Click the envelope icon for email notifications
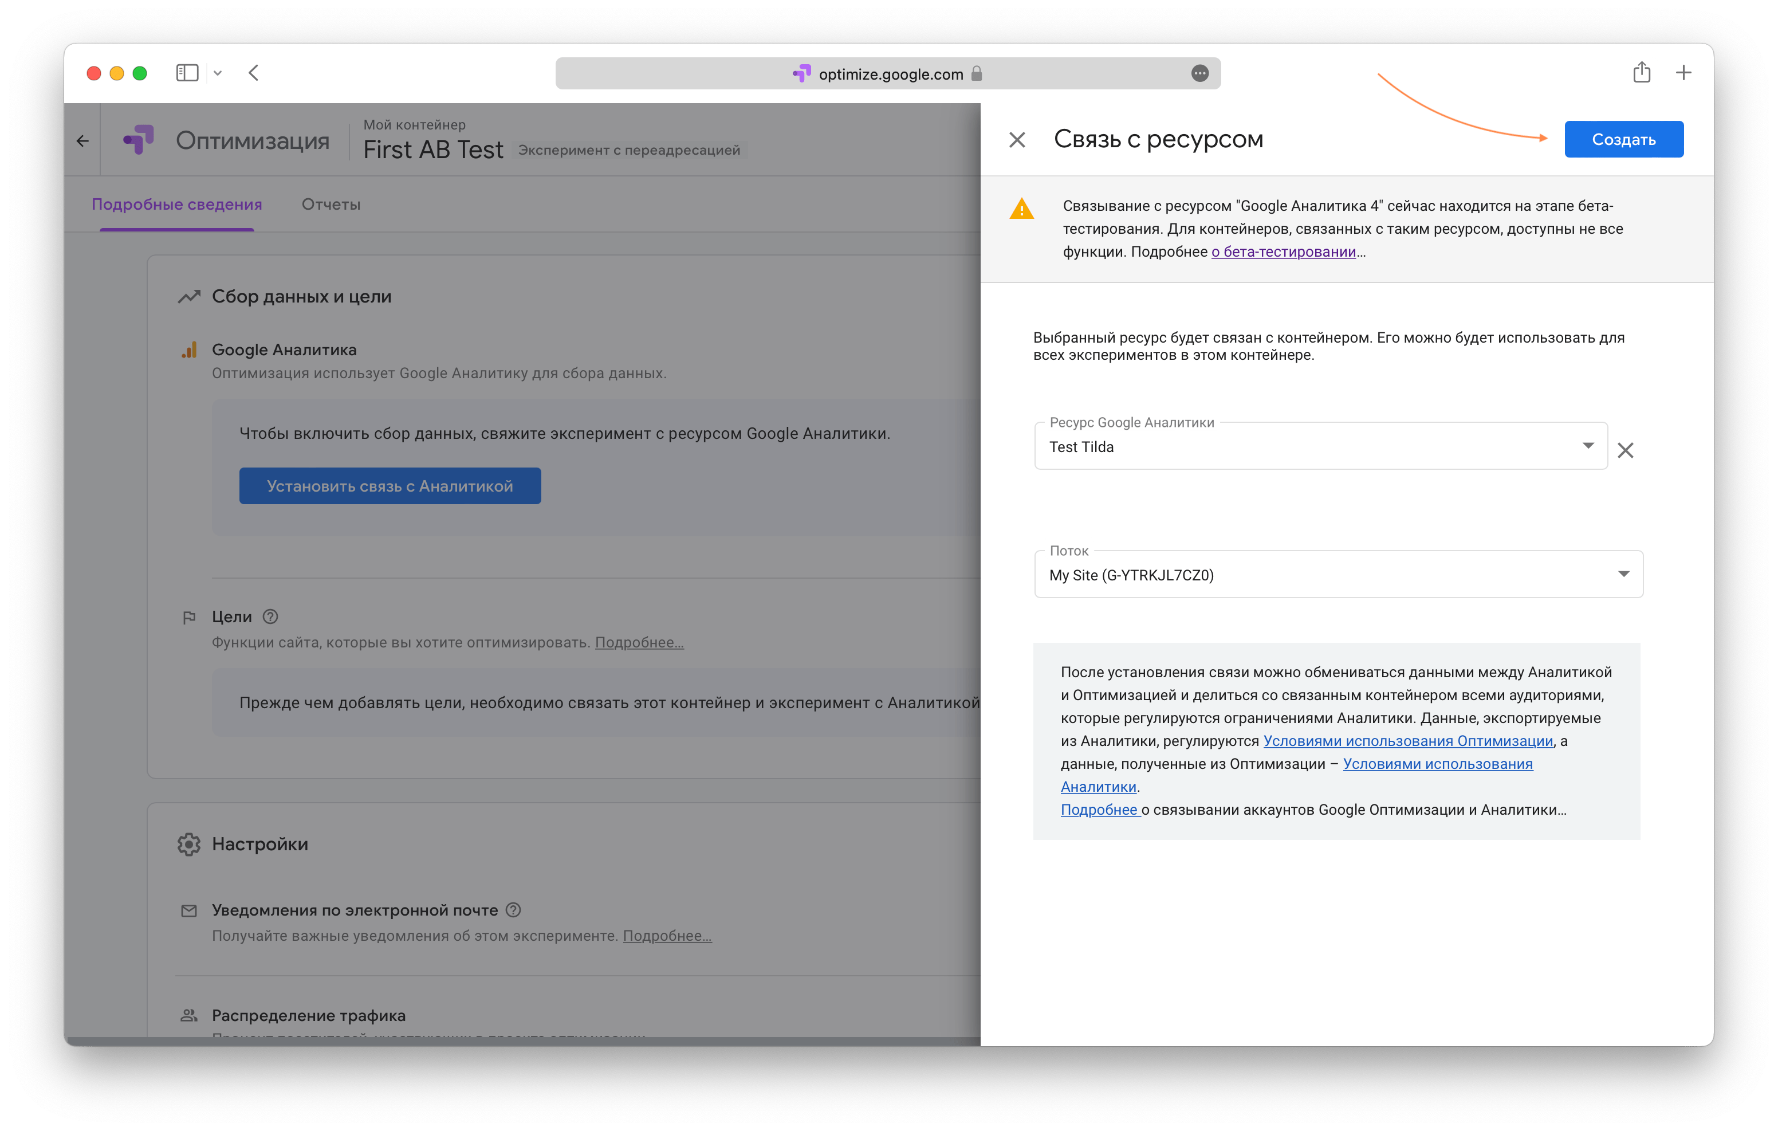Image resolution: width=1778 pixels, height=1131 pixels. click(x=189, y=910)
